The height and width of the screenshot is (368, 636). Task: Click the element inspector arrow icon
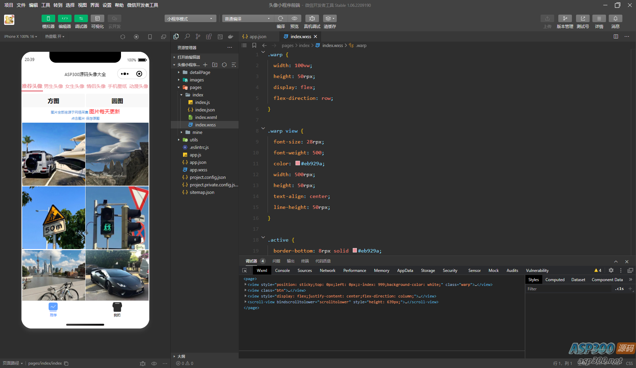(x=244, y=271)
